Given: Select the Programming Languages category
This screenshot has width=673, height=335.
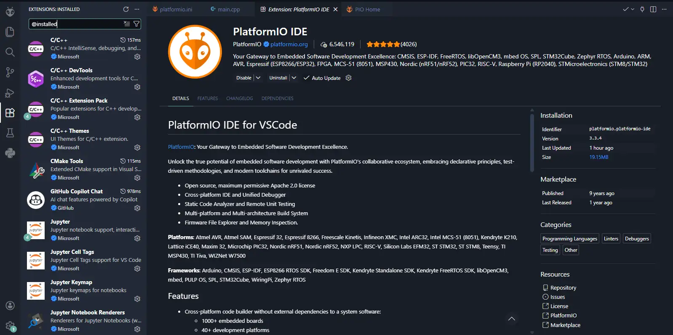Looking at the screenshot, I should 570,239.
